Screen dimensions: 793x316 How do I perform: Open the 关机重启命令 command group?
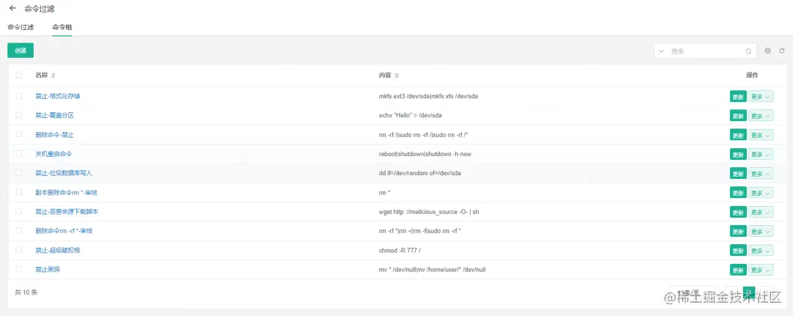click(x=54, y=154)
